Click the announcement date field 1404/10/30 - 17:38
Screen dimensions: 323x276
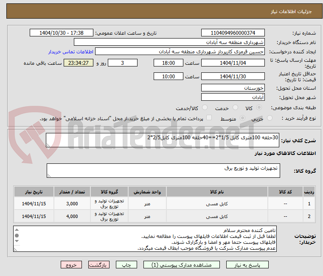(x=62, y=33)
